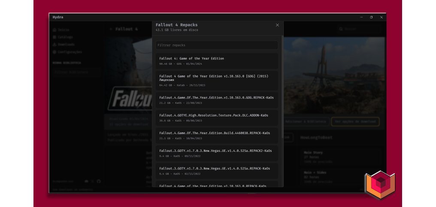Maximize the Hydra window
This screenshot has height=207, width=436.
pos(371,17)
